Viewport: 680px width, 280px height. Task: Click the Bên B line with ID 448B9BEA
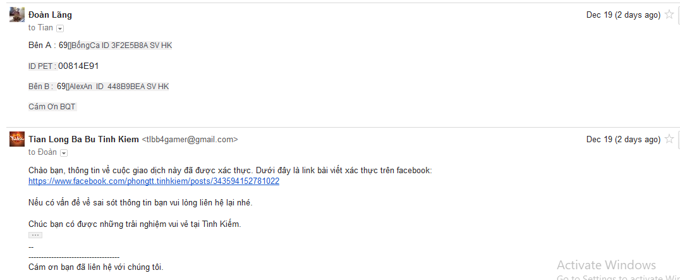(99, 86)
